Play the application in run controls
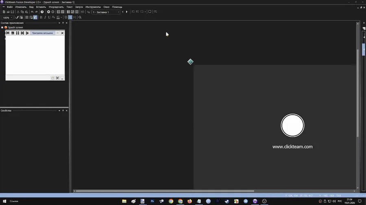Screen dimensions: 366x205 coord(27,33)
